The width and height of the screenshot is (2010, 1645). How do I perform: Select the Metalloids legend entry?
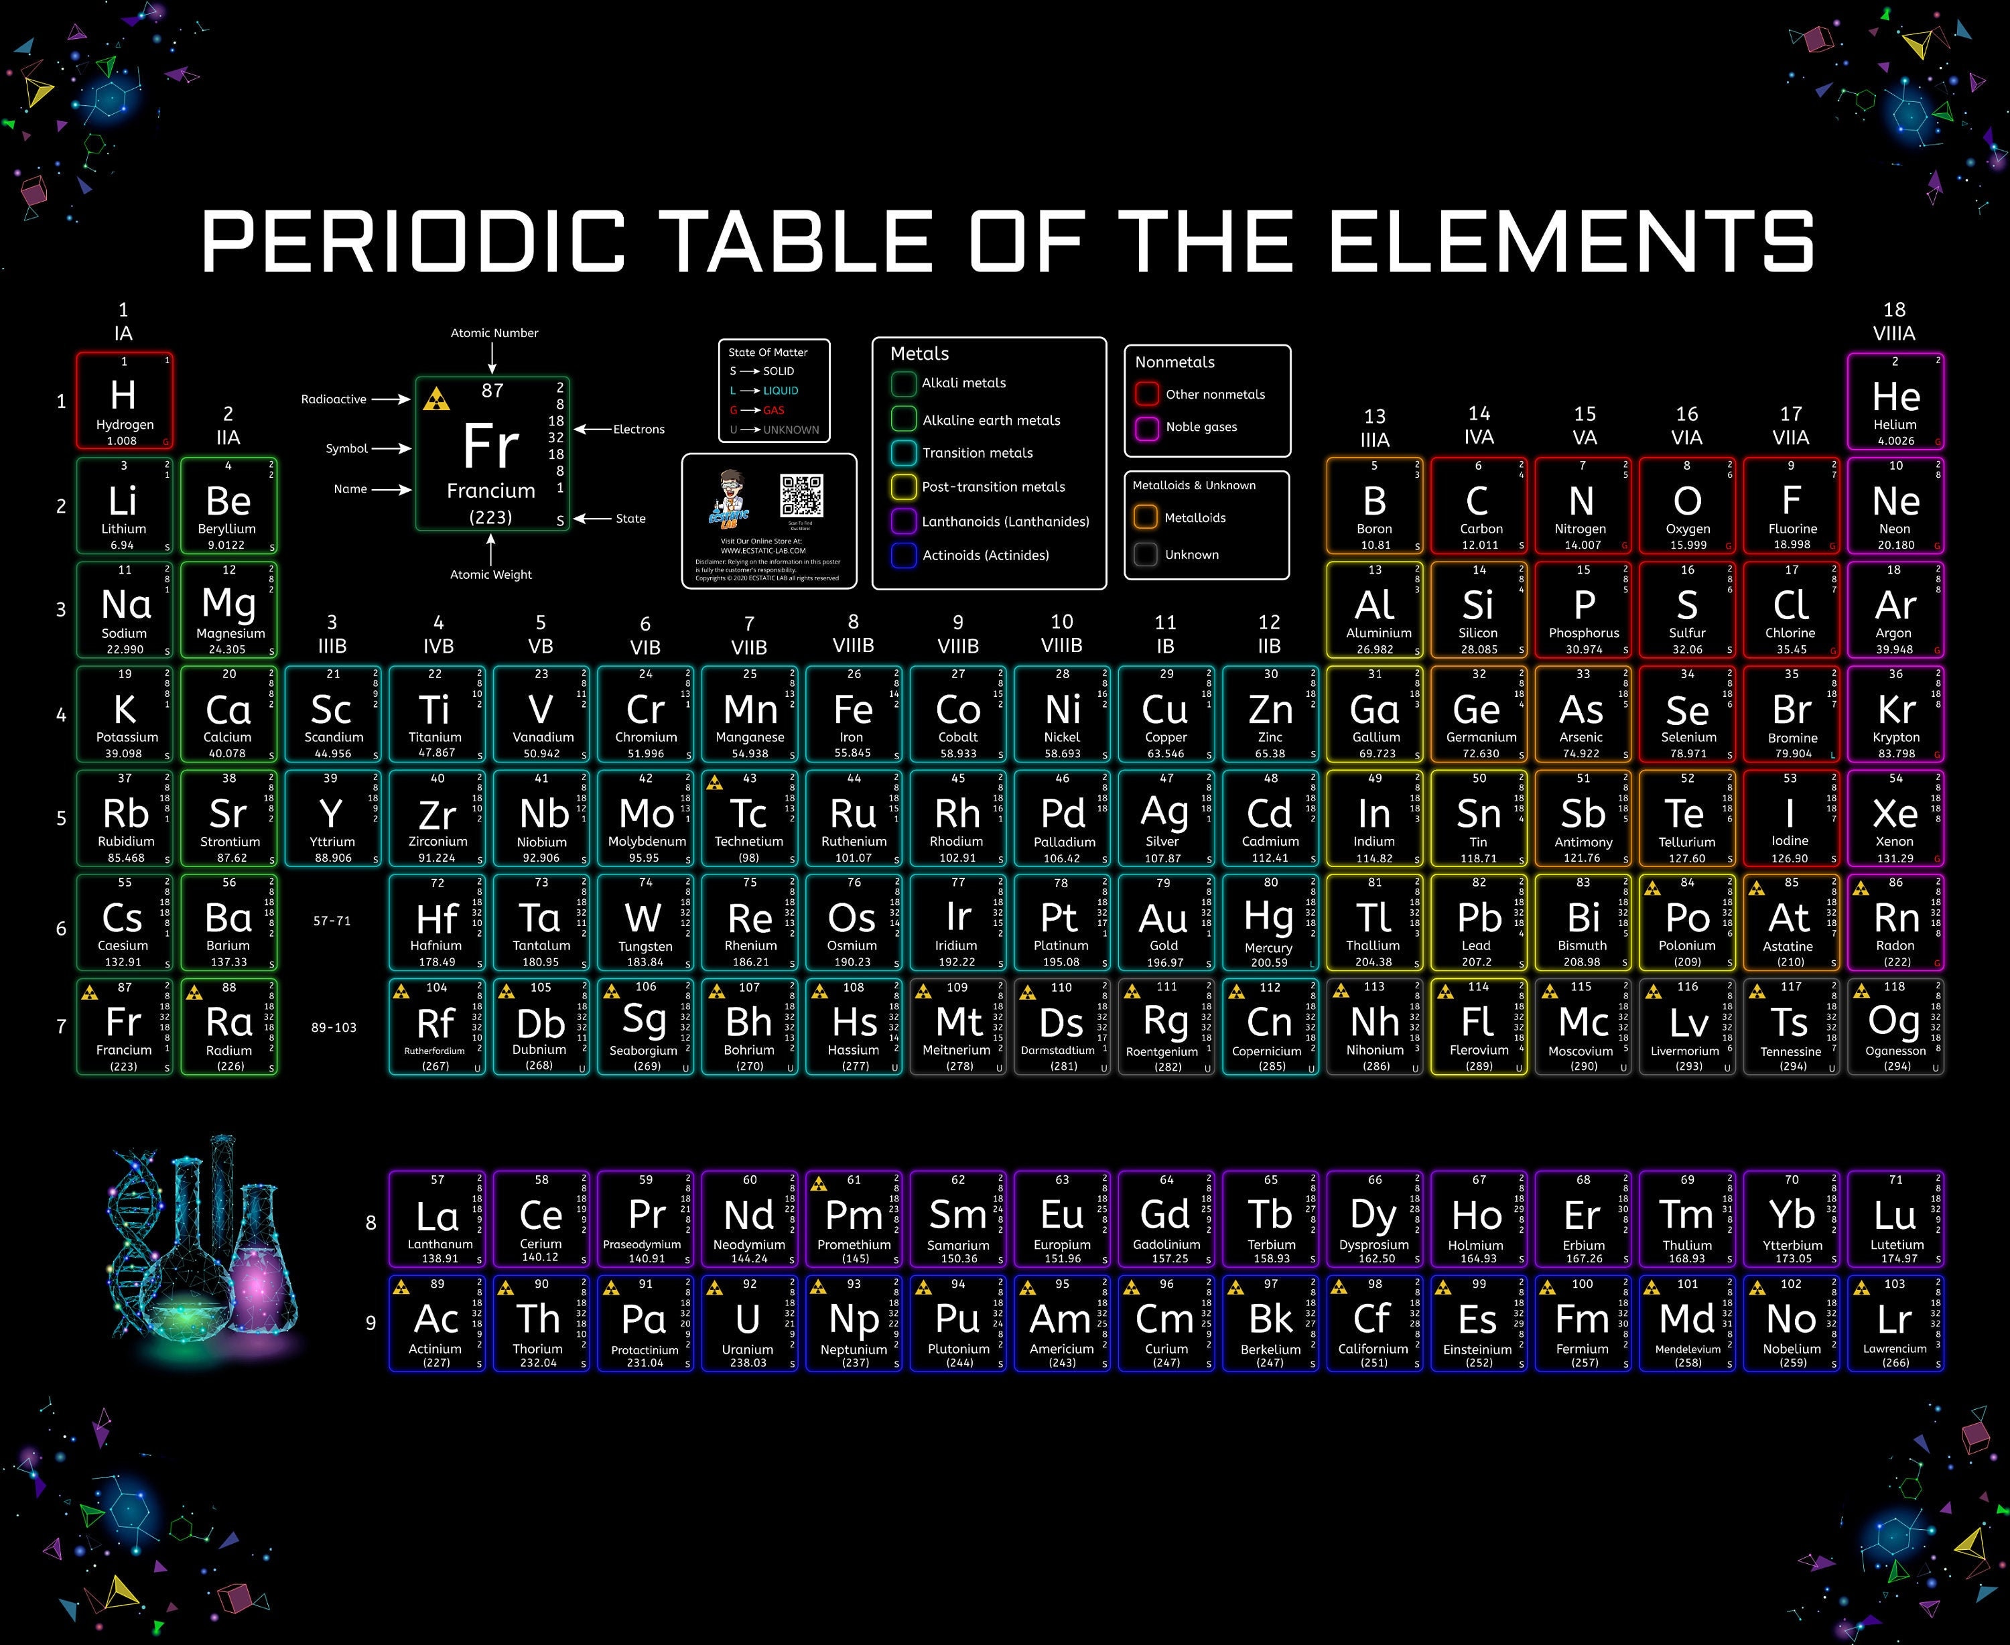tap(1146, 517)
